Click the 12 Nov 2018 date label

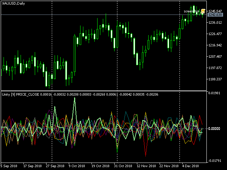click(x=146, y=166)
